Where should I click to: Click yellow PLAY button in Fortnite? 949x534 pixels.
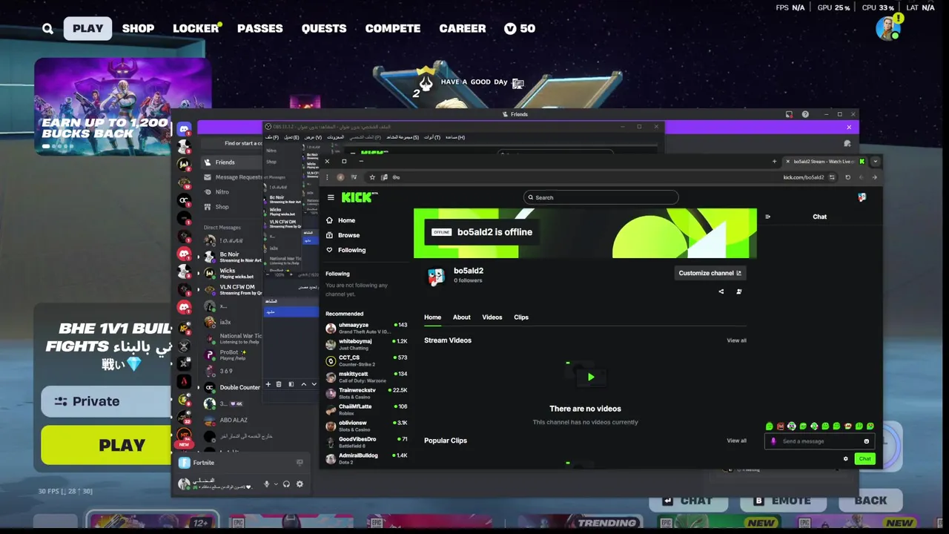(106, 445)
